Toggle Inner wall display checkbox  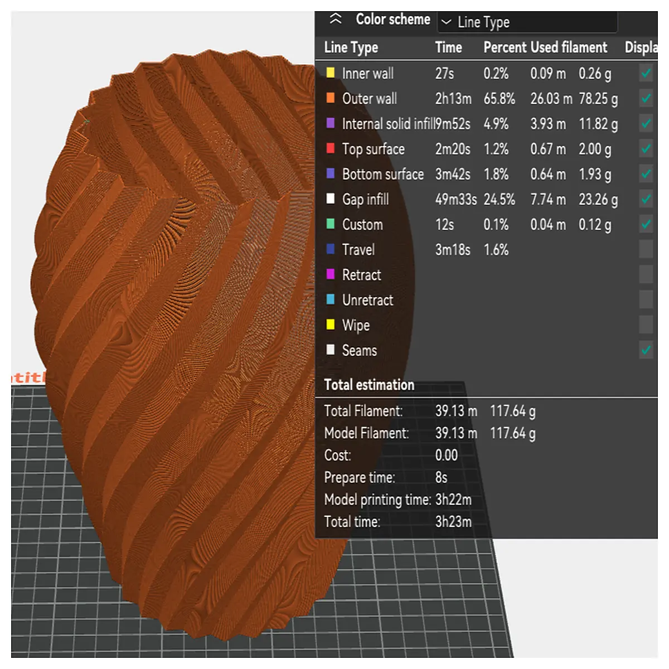[x=646, y=73]
